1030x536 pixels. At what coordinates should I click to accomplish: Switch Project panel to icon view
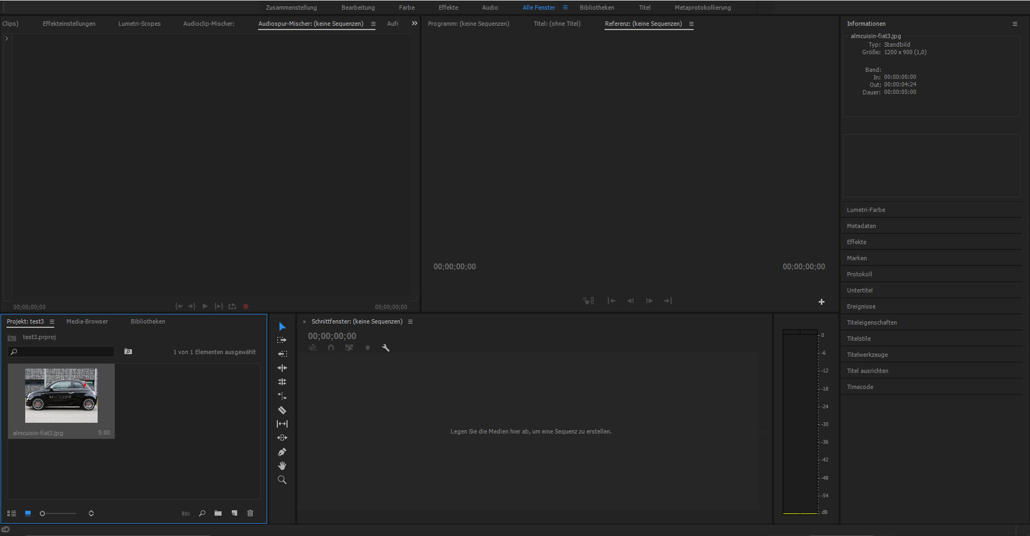[x=28, y=513]
